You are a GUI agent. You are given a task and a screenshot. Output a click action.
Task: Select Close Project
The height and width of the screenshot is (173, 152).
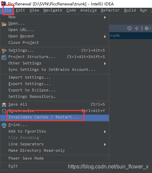(54, 43)
